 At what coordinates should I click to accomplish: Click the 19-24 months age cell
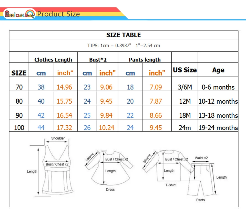(218, 128)
